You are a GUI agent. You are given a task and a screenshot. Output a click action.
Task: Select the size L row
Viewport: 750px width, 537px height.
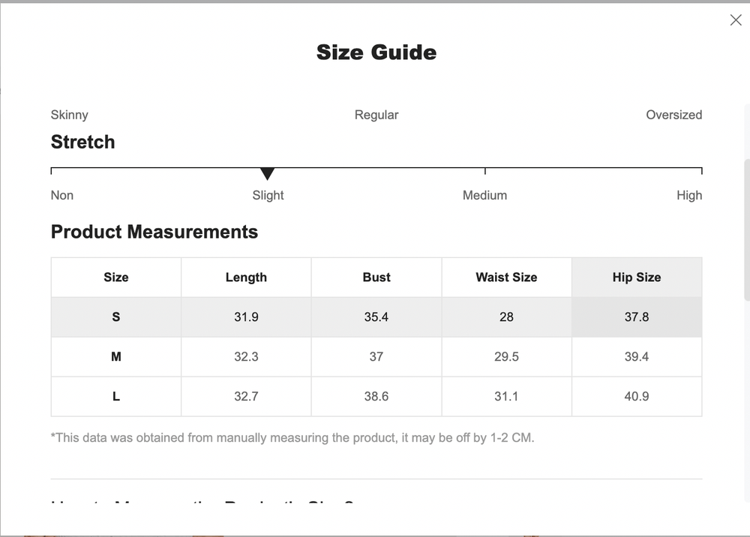point(115,396)
